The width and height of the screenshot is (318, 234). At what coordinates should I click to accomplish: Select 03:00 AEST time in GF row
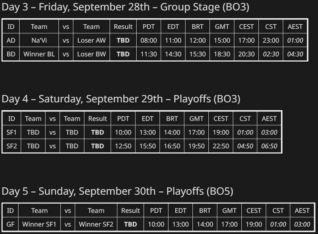pyautogui.click(x=302, y=224)
